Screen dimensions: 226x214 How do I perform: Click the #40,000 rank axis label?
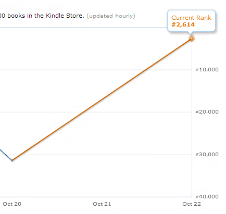click(207, 197)
